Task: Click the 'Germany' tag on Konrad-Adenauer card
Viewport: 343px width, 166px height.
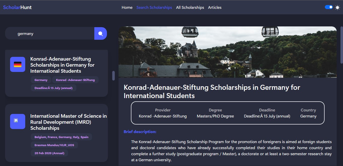Action: coord(41,80)
